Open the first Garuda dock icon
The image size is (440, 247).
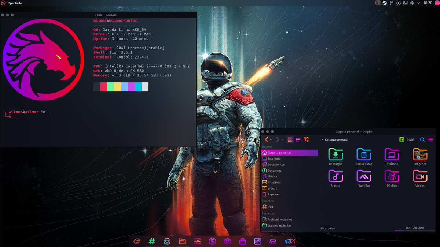coord(137,241)
